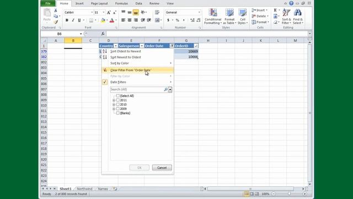Center text horizontally in Alignment group
The height and width of the screenshot is (199, 353).
click(x=130, y=20)
